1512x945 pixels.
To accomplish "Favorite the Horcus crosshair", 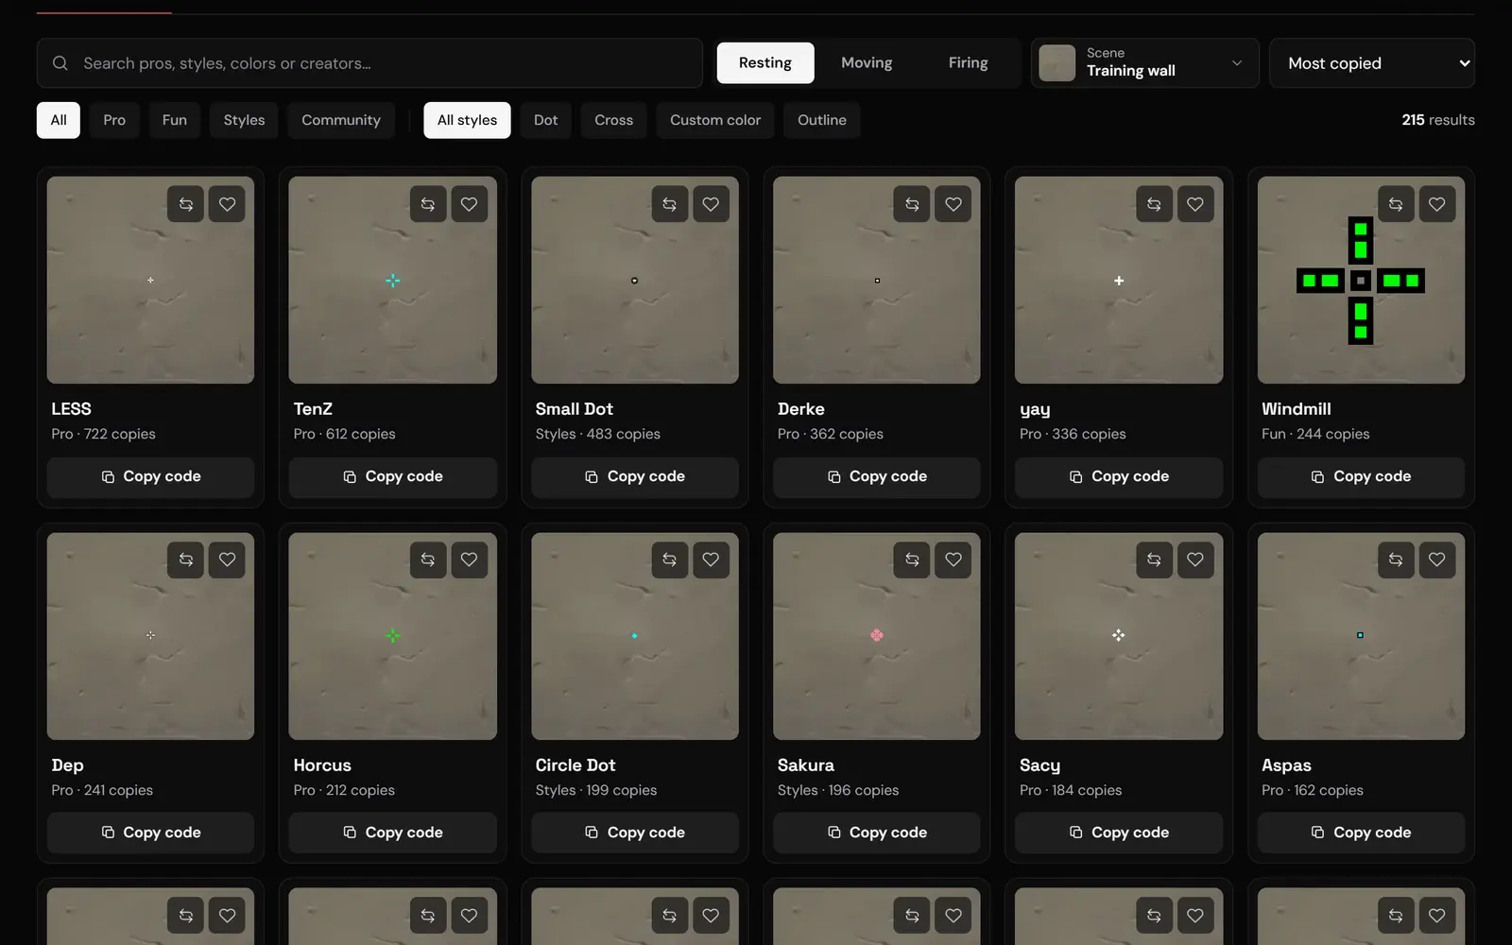I will [469, 559].
